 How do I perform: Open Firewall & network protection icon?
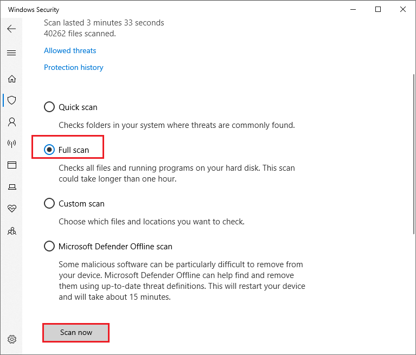pos(12,144)
